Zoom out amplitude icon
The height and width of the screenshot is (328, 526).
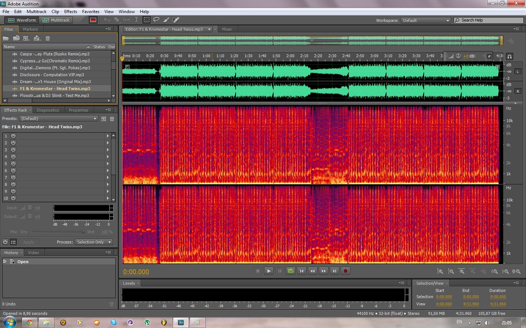pos(451,272)
